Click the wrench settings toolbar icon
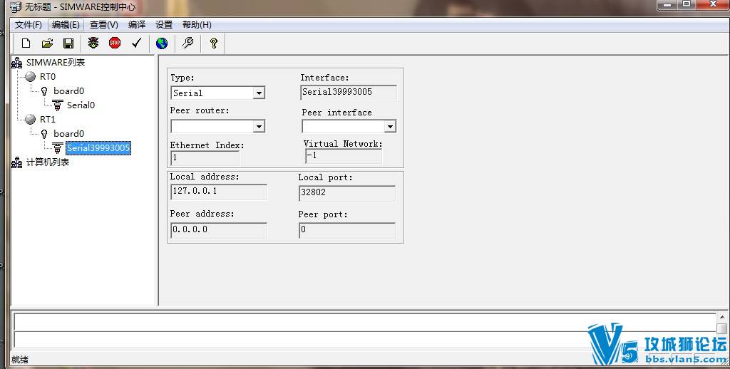The width and height of the screenshot is (730, 369). click(x=187, y=43)
